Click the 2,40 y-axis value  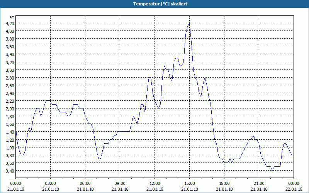coord(10,93)
